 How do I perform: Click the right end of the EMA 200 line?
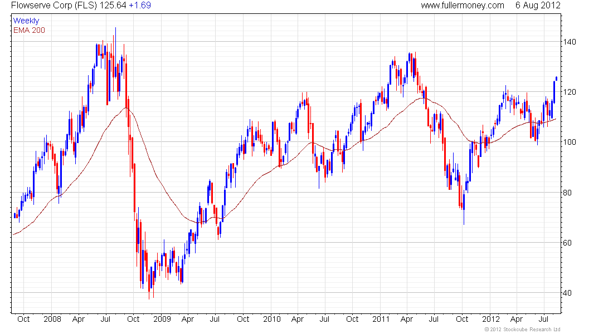coord(556,119)
